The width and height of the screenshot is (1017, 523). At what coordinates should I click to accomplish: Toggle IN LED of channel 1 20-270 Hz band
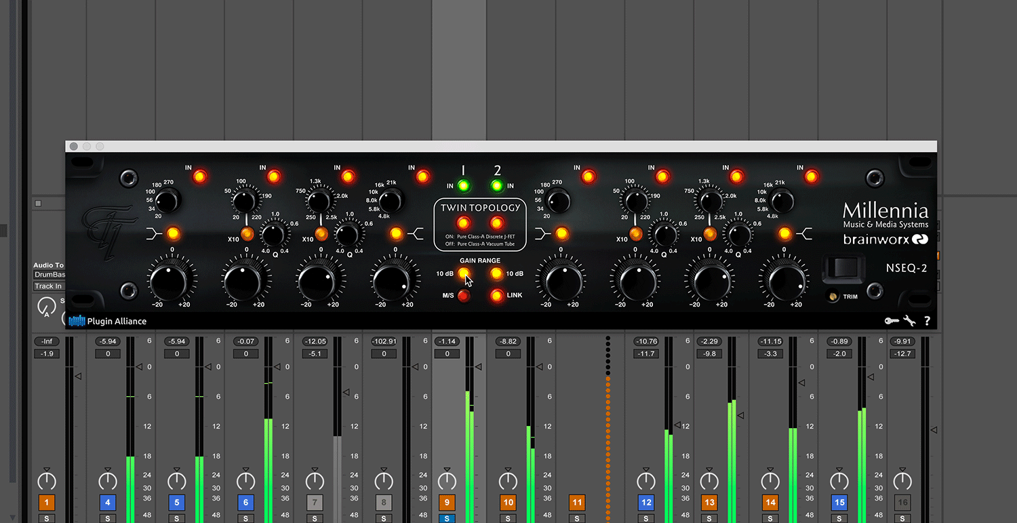click(199, 177)
